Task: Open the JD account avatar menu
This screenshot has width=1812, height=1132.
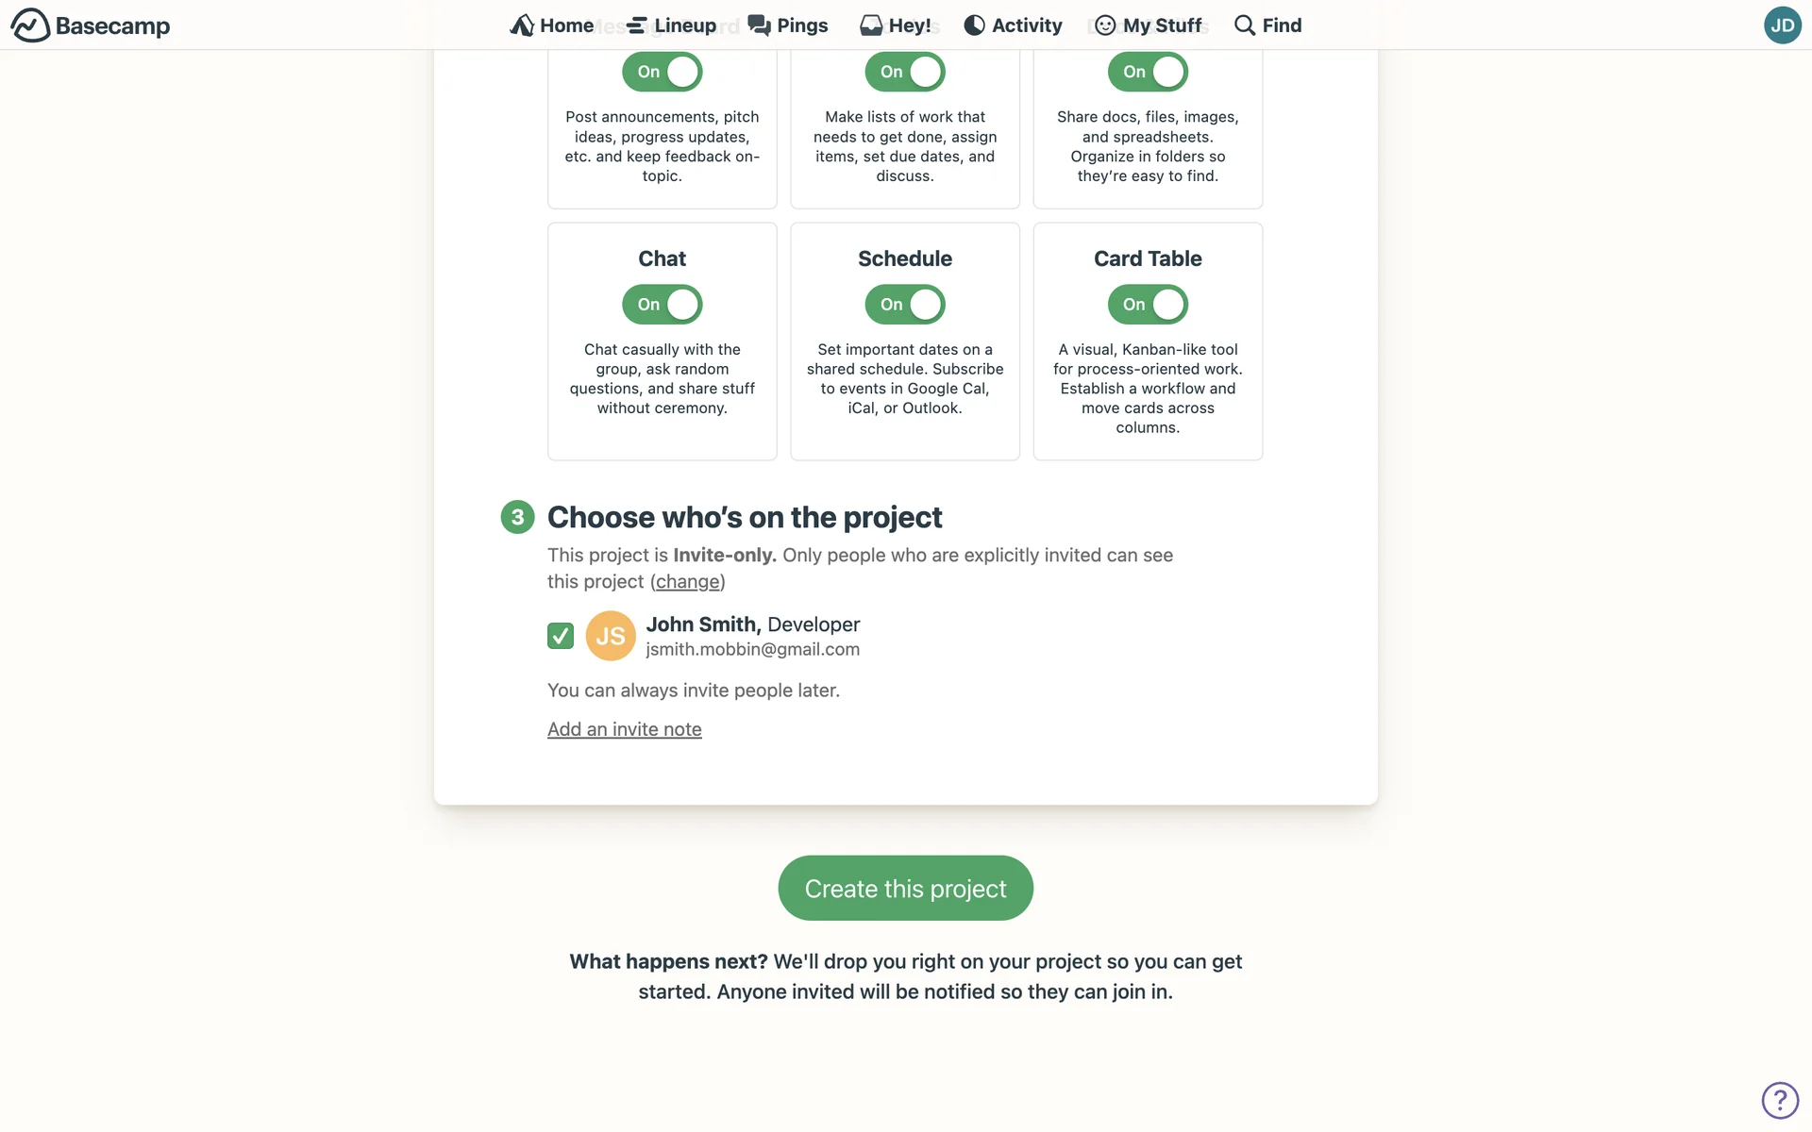Action: (1782, 25)
